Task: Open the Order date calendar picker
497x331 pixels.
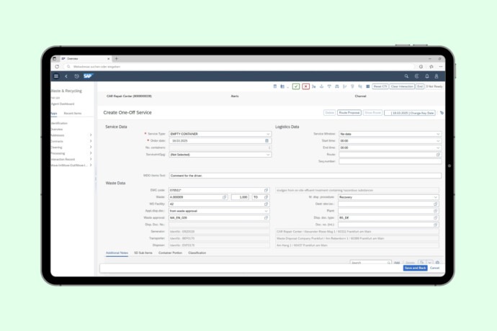Action: click(268, 141)
